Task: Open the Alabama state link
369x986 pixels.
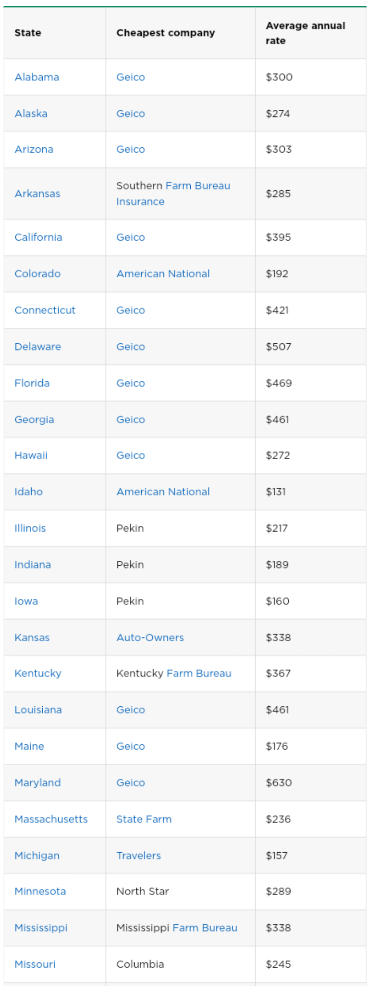Action: point(37,77)
